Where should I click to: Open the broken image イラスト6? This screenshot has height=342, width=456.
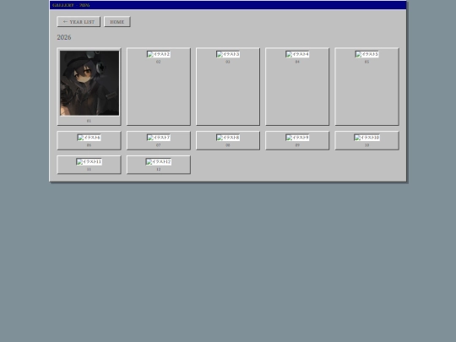tap(89, 138)
